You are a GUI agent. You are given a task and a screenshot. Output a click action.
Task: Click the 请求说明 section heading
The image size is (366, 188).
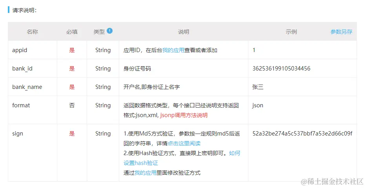24,10
